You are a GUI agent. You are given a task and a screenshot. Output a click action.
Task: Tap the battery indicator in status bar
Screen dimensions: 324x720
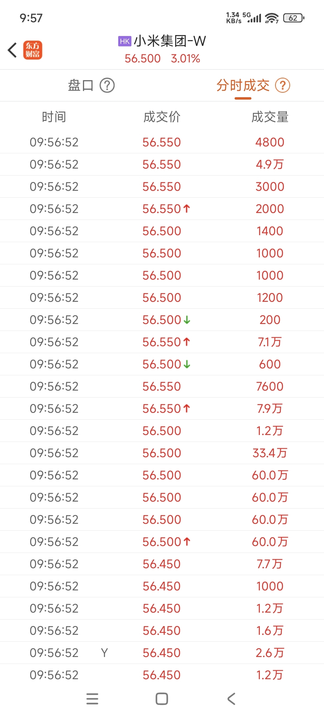coord(294,18)
